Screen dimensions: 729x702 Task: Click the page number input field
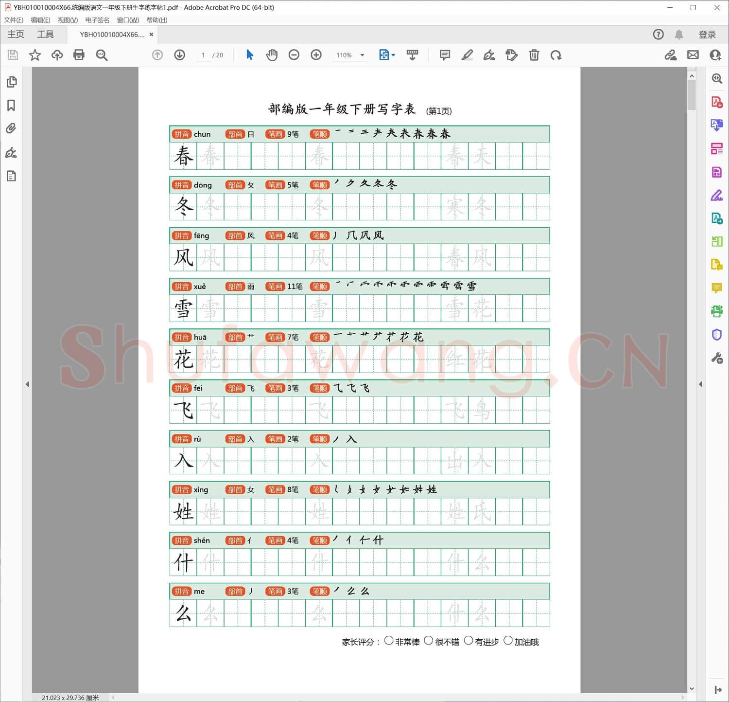[x=203, y=55]
